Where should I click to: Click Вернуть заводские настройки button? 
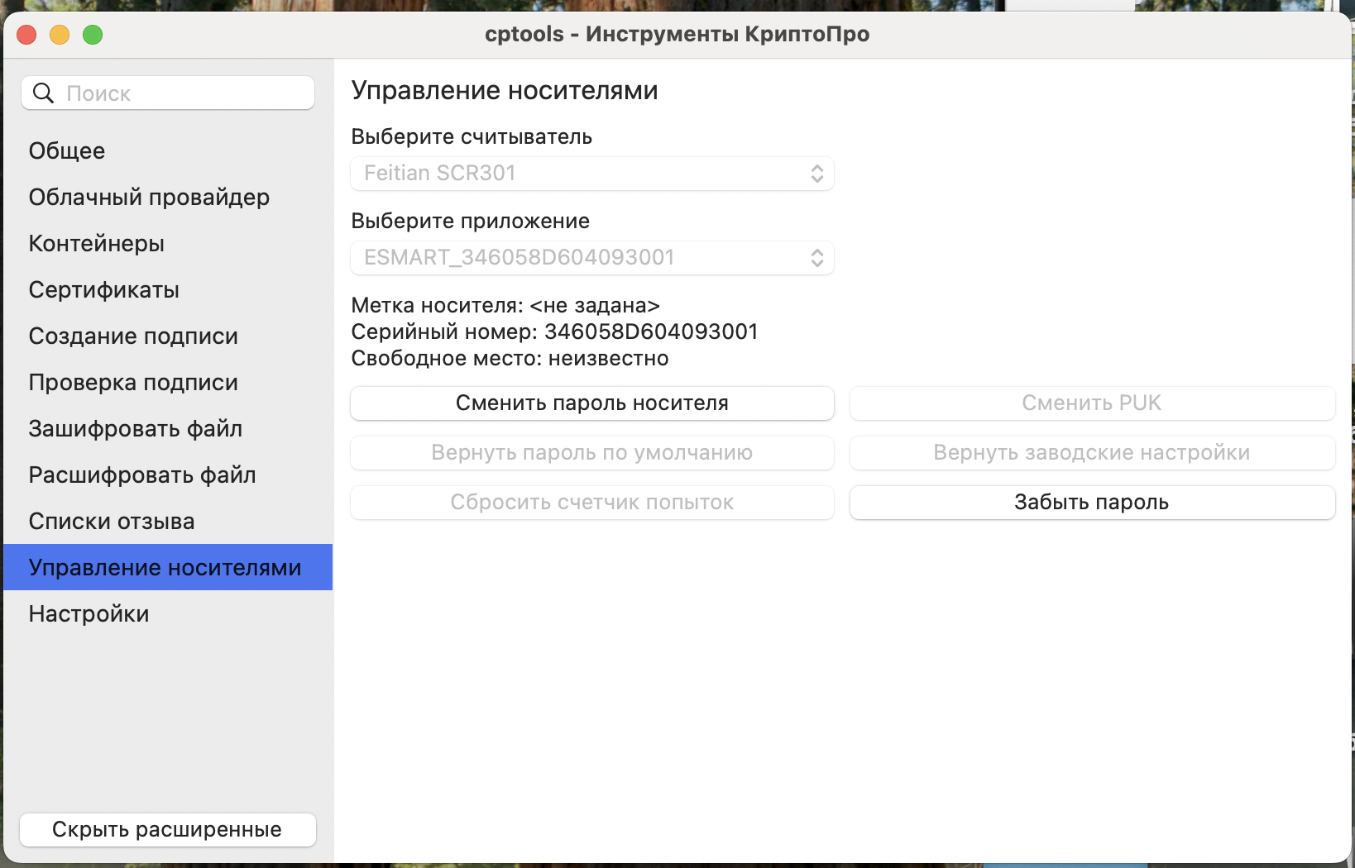1093,452
